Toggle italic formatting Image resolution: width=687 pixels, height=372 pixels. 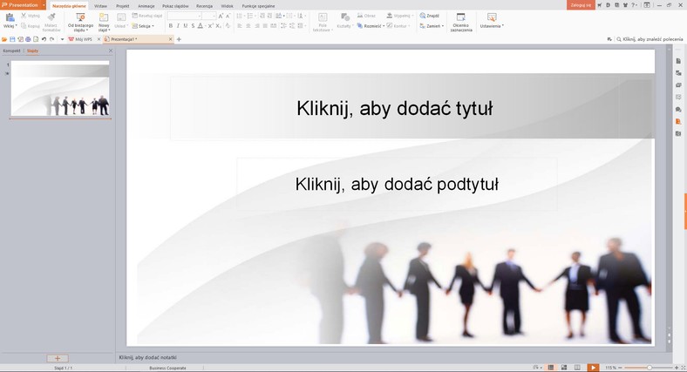tap(178, 26)
